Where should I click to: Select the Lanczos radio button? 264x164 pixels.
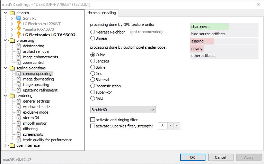tap(93, 61)
